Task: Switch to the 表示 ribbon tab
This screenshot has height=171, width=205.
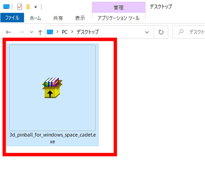Action: (80, 18)
